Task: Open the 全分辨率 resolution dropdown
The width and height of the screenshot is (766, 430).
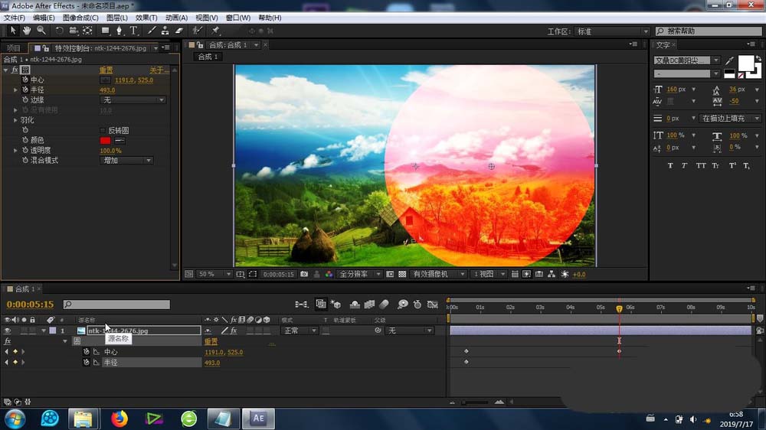Action: (x=359, y=275)
